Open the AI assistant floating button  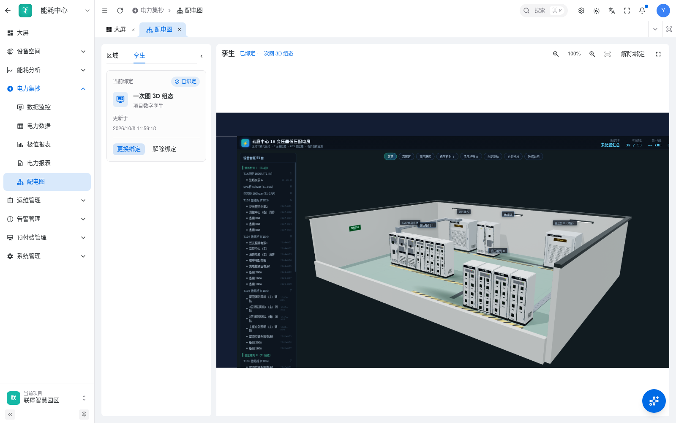(x=654, y=401)
